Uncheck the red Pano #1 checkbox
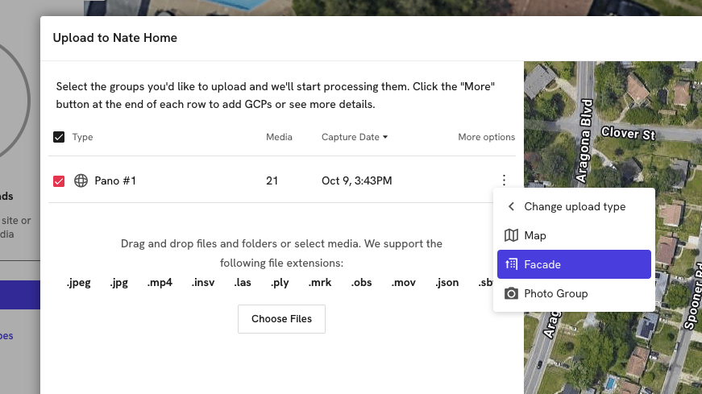 (59, 181)
